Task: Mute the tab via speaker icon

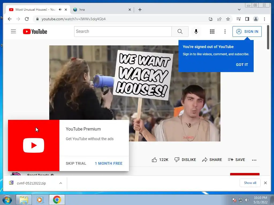Action: pos(60,10)
